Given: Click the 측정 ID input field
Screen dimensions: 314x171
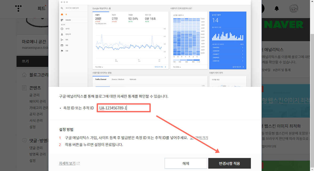Looking at the screenshot, I should tap(123, 108).
